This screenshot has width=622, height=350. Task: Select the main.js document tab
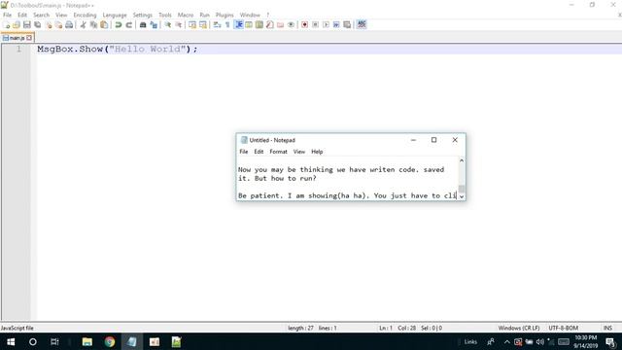point(17,38)
